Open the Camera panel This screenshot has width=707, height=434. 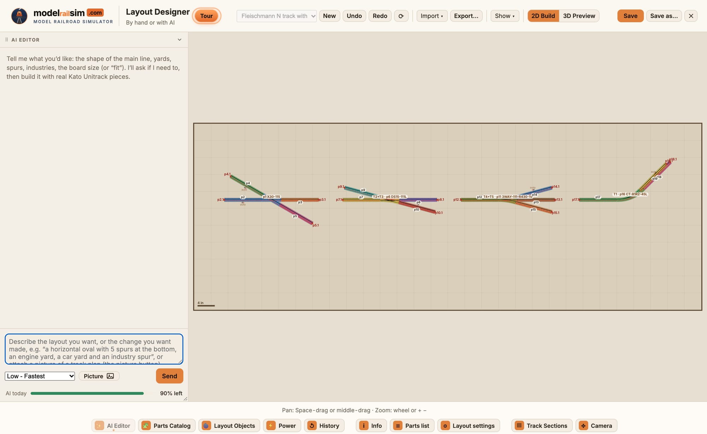(x=596, y=426)
